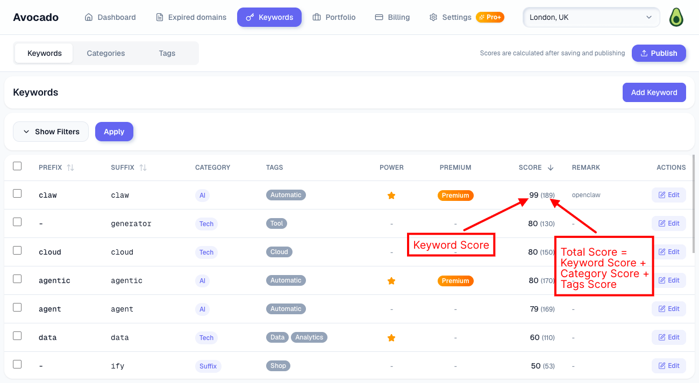Viewport: 699px width, 383px height.
Task: Click Add Keyword button
Action: [654, 92]
